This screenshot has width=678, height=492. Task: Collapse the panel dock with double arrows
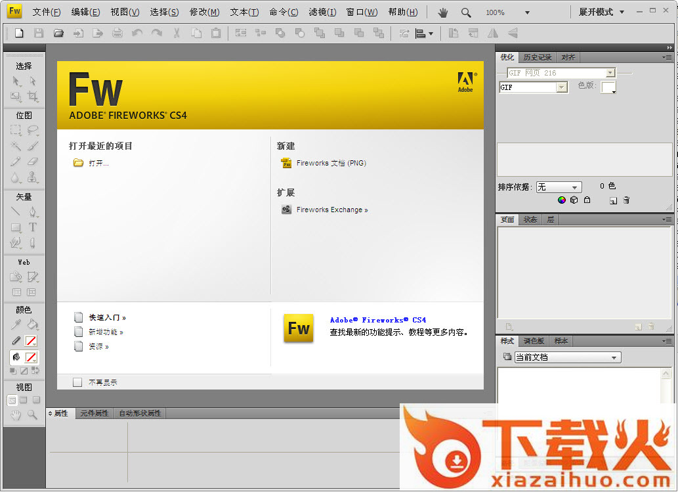(x=669, y=47)
